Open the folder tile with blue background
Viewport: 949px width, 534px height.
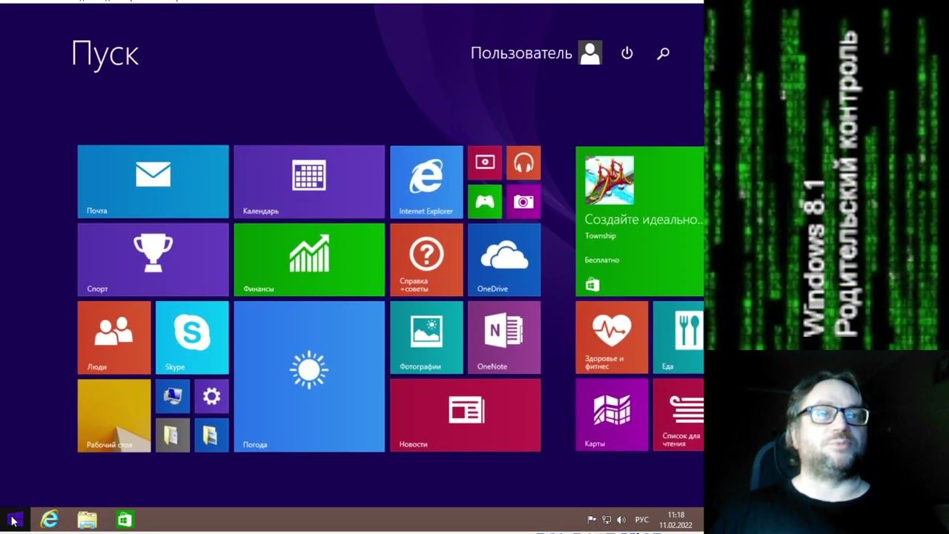211,435
